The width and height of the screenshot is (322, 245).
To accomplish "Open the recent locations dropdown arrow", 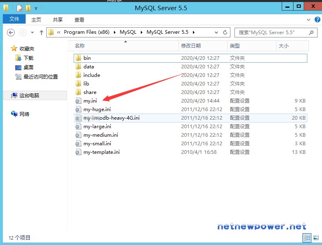I will coord(32,33).
